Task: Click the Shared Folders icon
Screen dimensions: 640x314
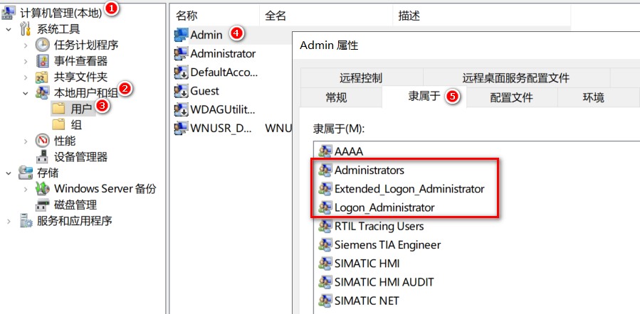Action: (x=43, y=77)
